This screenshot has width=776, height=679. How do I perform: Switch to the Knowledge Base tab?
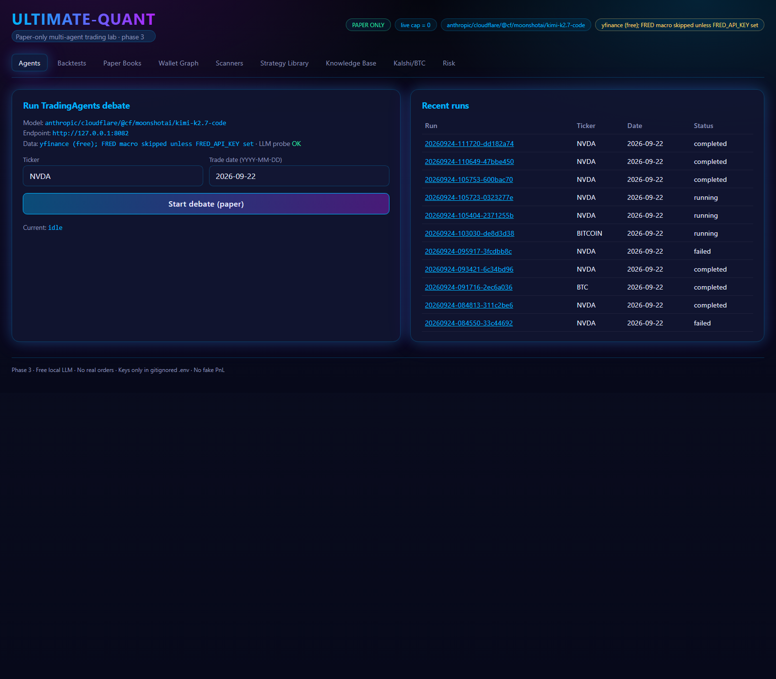(x=351, y=63)
